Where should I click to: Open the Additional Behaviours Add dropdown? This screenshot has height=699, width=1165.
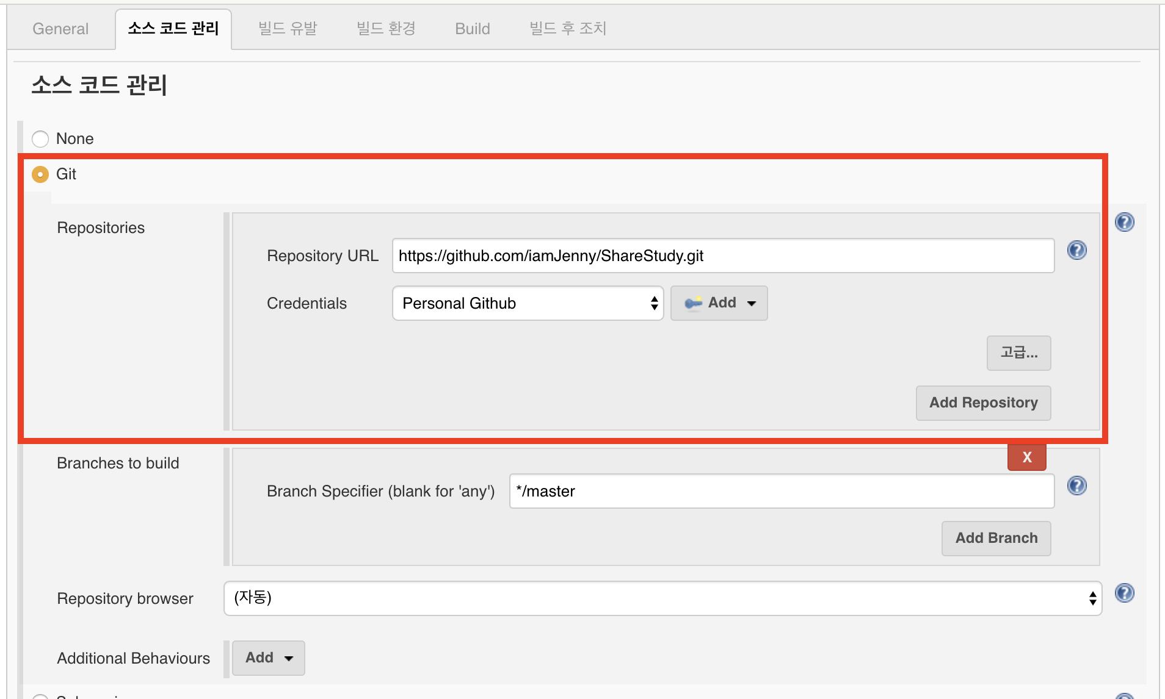[269, 658]
